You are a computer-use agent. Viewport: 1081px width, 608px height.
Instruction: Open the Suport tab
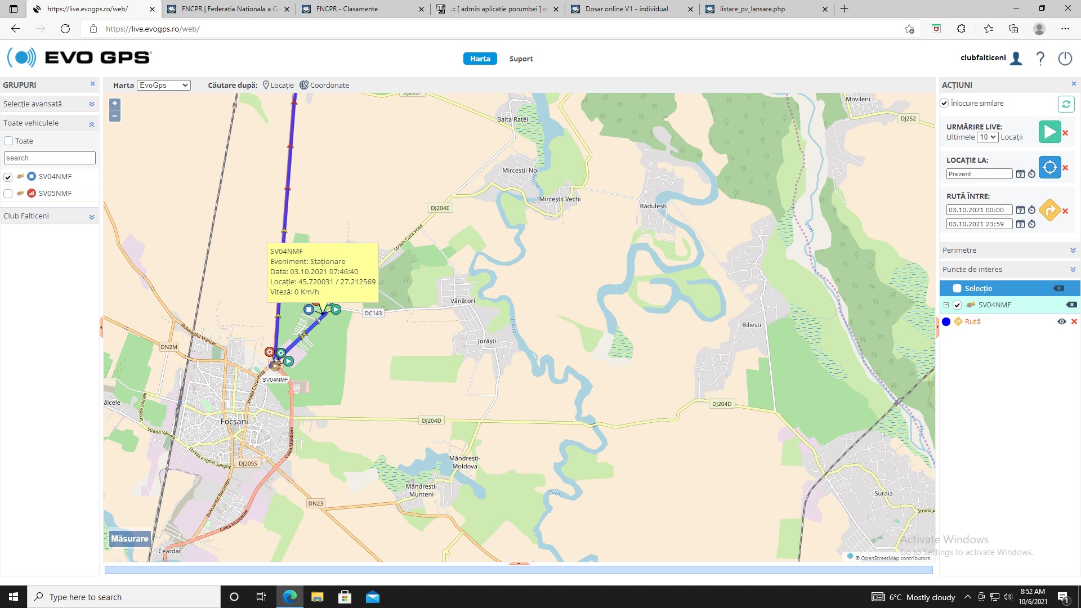521,59
